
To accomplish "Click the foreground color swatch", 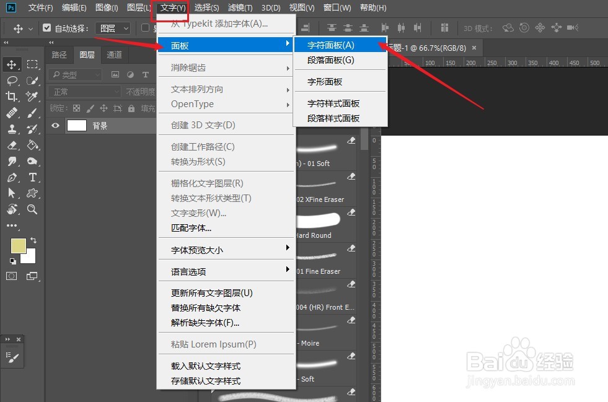I will pyautogui.click(x=18, y=245).
